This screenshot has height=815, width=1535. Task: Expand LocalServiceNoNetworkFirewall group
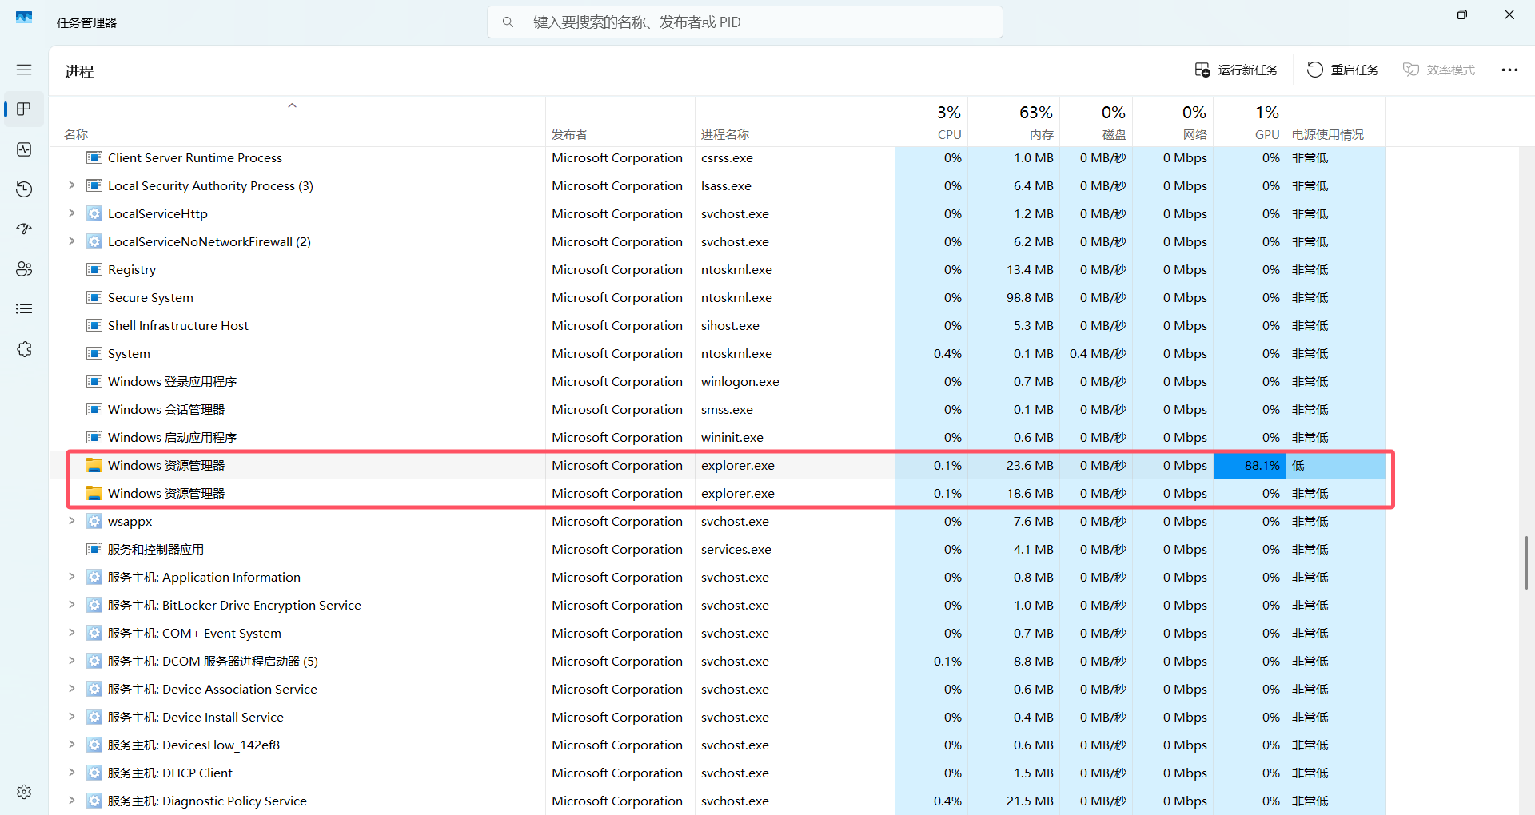click(x=71, y=241)
